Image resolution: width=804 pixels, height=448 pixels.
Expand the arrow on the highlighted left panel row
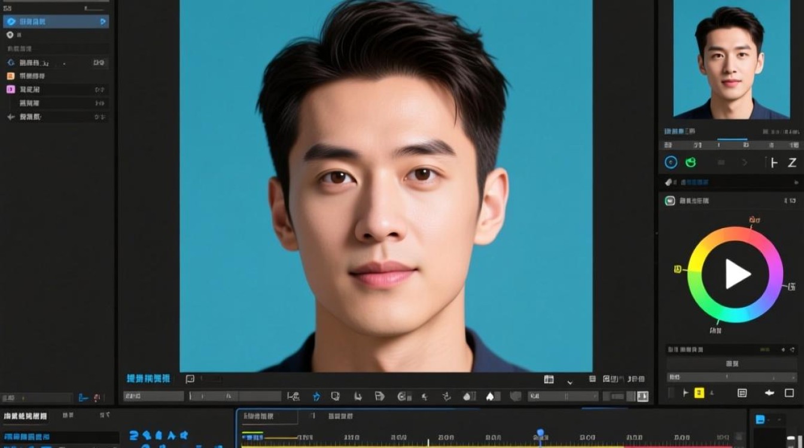pos(103,22)
